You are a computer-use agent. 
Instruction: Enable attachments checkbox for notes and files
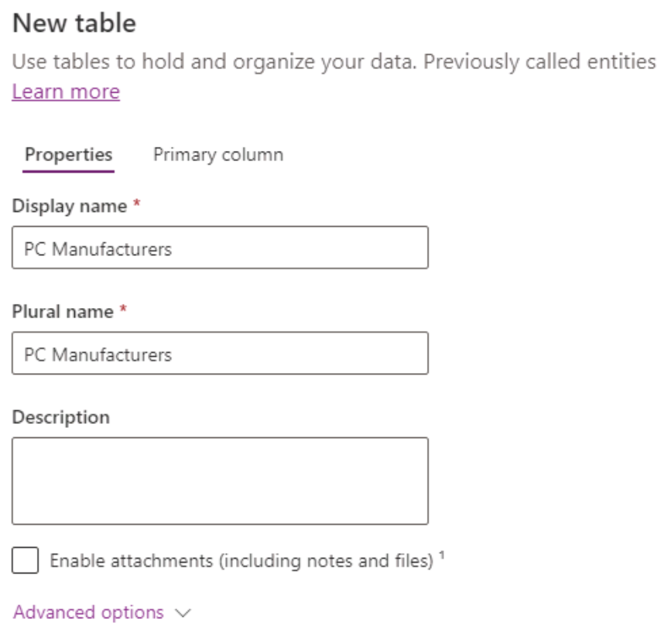click(x=26, y=560)
